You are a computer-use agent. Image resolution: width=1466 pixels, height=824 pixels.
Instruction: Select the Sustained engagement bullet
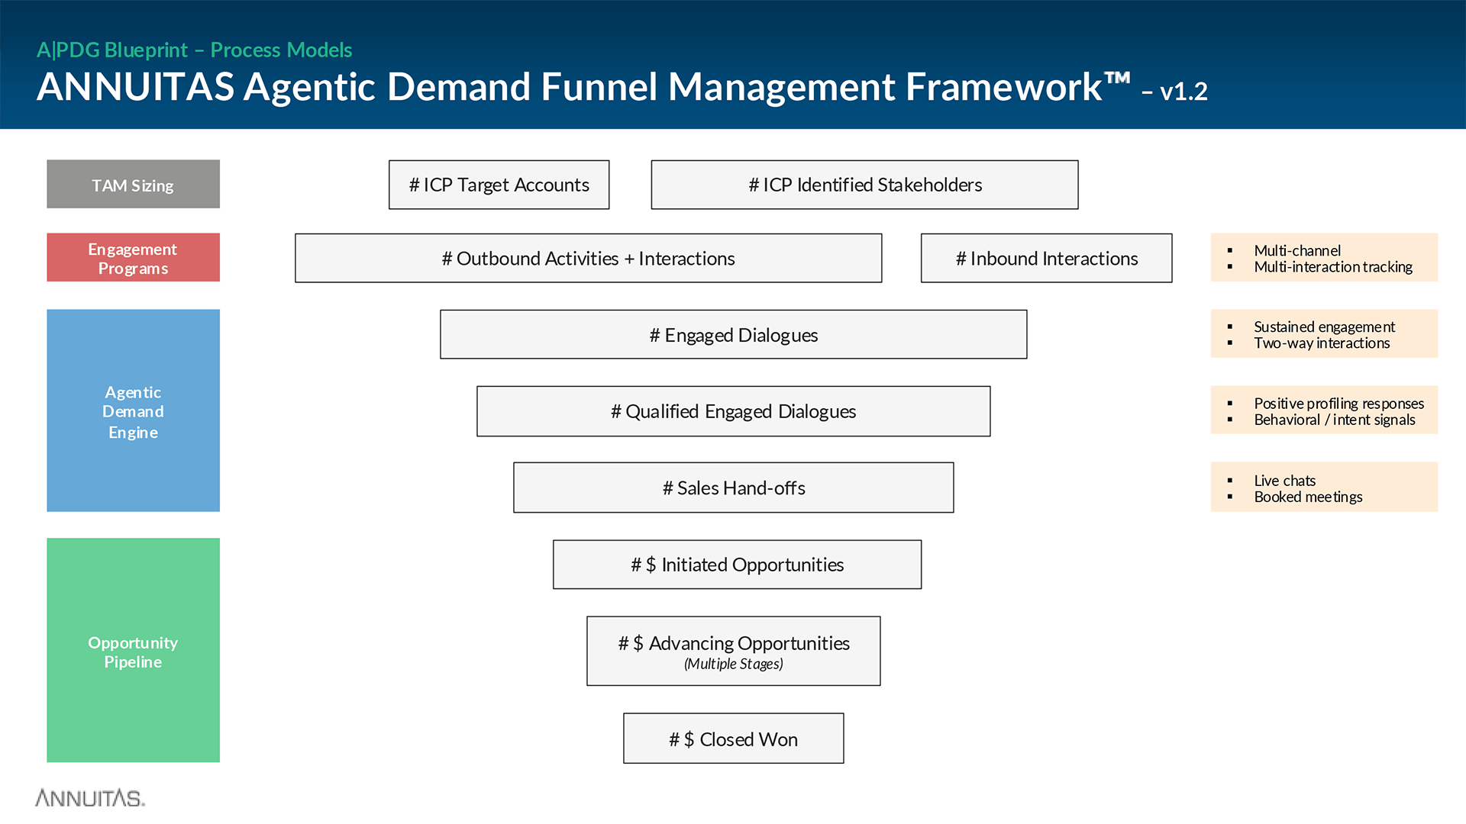[x=1324, y=327]
